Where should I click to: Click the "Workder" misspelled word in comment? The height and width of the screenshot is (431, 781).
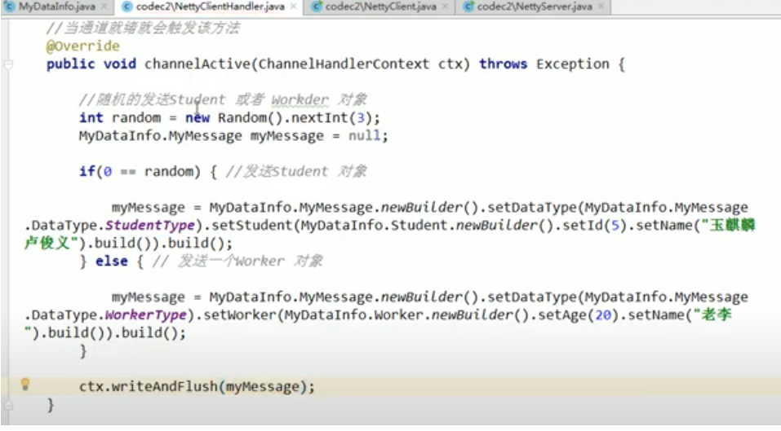coord(300,100)
